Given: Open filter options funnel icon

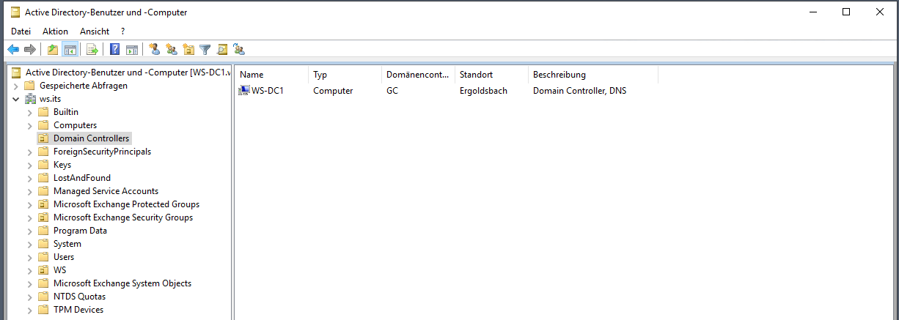Looking at the screenshot, I should coord(205,50).
